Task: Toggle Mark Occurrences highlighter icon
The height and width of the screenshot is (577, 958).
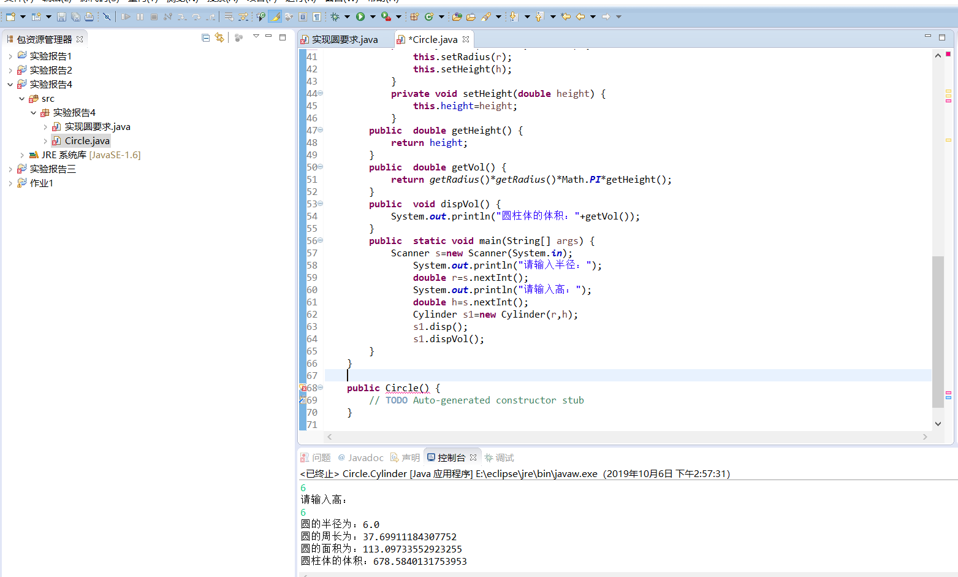Action: pos(275,17)
